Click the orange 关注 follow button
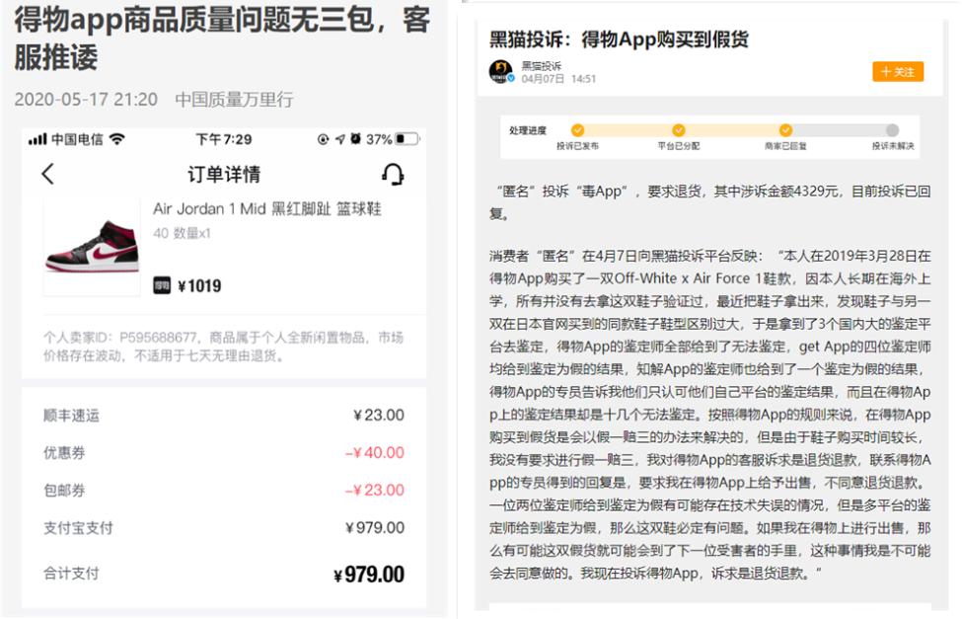Screen dimensions: 962x619 pyautogui.click(x=899, y=72)
